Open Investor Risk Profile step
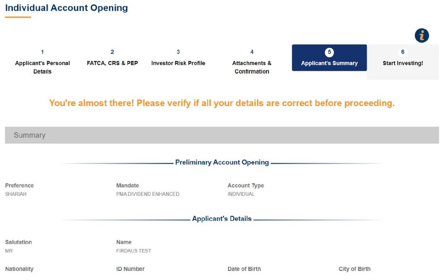Viewport: 440px width, 280px height. click(178, 63)
